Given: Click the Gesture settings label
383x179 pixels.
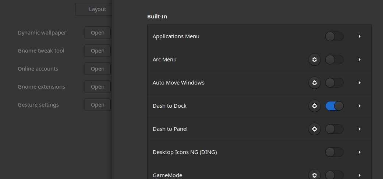Looking at the screenshot, I should click(38, 105).
